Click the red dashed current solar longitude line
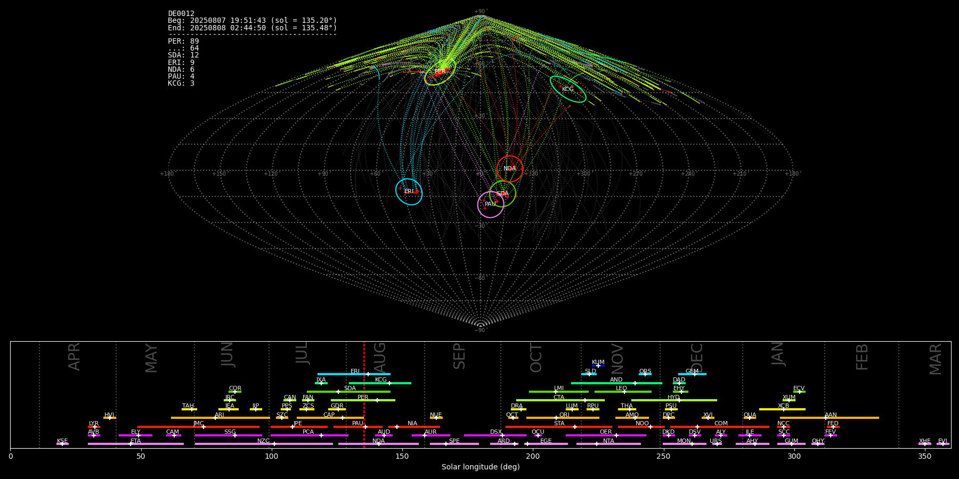Viewport: 959px width, 479px height. (364, 394)
